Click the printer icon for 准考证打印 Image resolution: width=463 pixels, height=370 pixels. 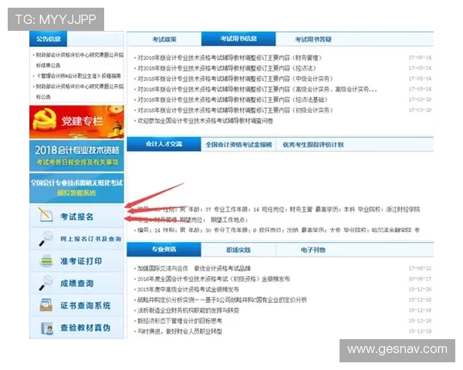pyautogui.click(x=46, y=261)
